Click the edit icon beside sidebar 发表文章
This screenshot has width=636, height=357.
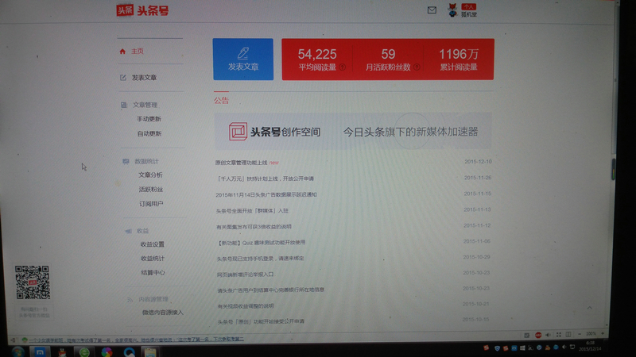coord(123,77)
